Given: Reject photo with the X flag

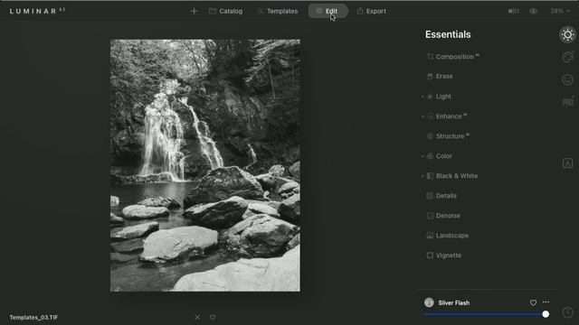Looking at the screenshot, I should [197, 317].
